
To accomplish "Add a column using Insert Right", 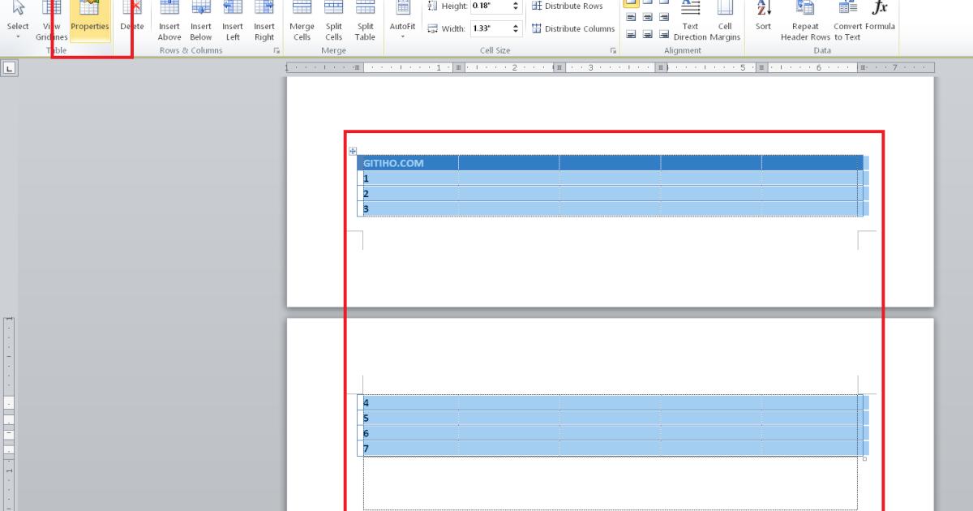I will [x=264, y=20].
